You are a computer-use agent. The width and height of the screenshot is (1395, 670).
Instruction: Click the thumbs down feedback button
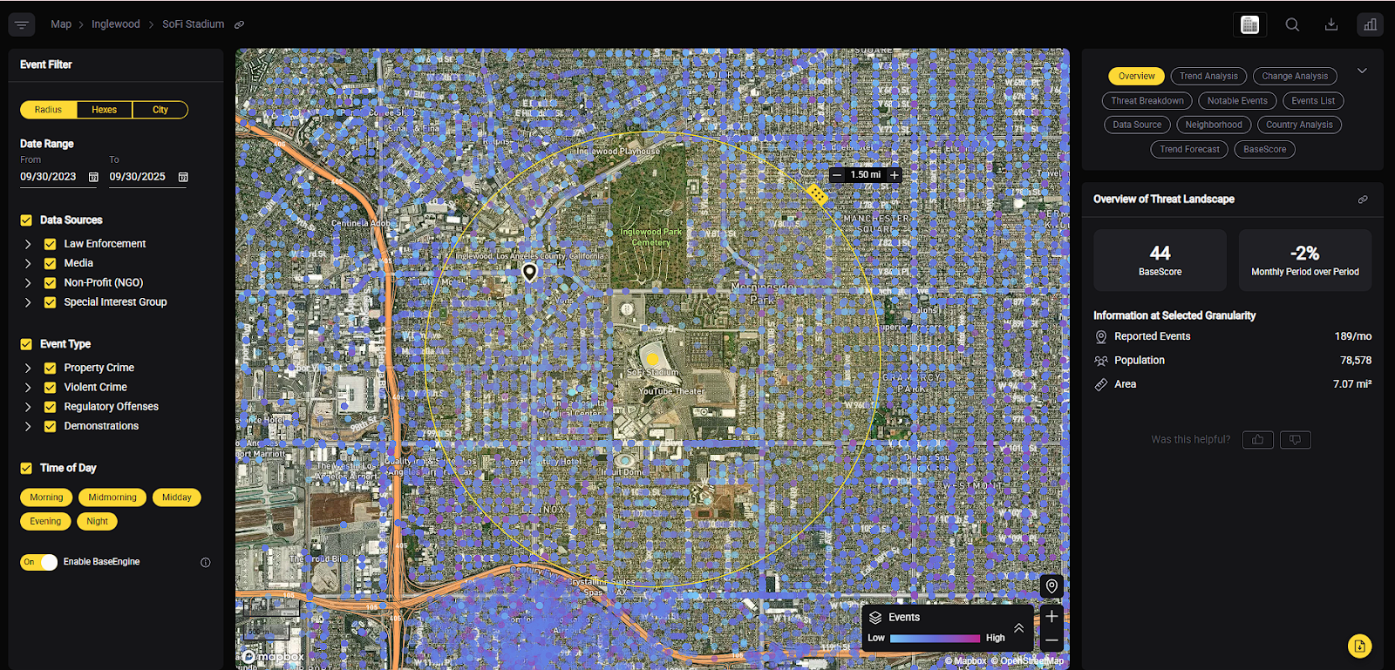[1295, 440]
